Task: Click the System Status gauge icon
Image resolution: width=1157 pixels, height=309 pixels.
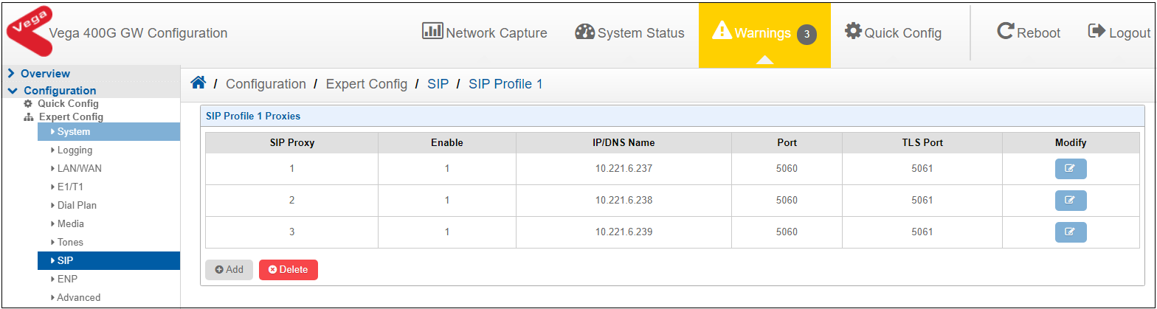Action: [584, 32]
